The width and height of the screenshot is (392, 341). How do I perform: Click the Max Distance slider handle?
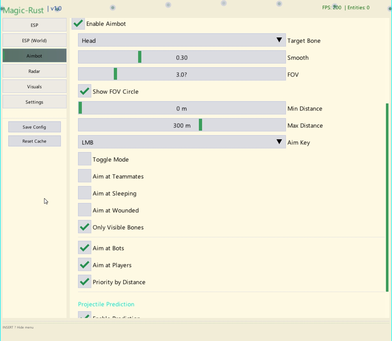click(x=200, y=125)
